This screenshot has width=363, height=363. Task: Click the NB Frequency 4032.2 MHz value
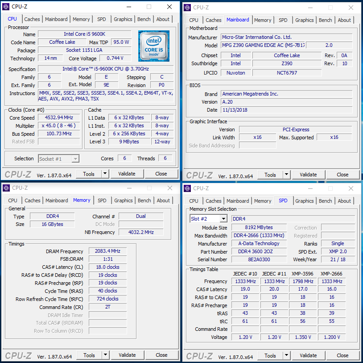tap(141, 232)
